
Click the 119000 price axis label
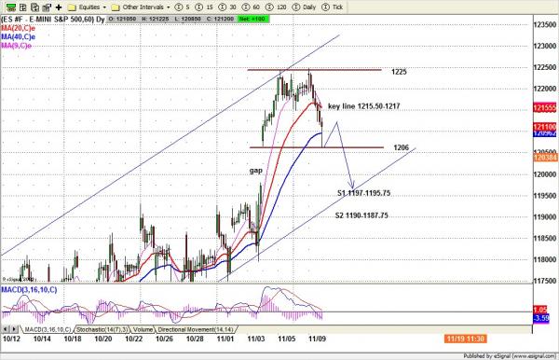click(545, 217)
